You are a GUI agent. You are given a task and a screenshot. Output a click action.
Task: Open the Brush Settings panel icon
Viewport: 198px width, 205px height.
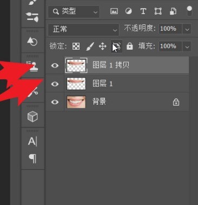pyautogui.click(x=32, y=17)
